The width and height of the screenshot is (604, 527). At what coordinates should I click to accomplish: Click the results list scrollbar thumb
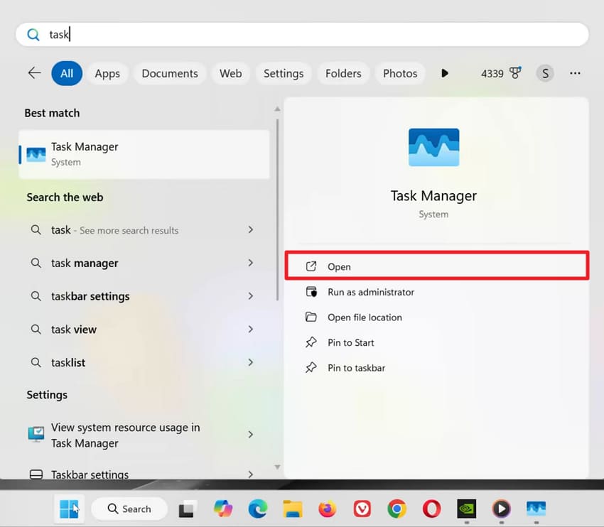tap(277, 210)
